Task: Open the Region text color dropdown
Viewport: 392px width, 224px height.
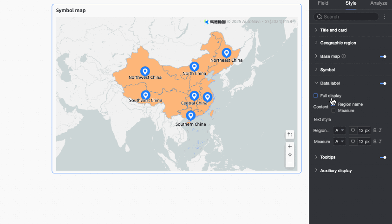Action: coord(339,130)
